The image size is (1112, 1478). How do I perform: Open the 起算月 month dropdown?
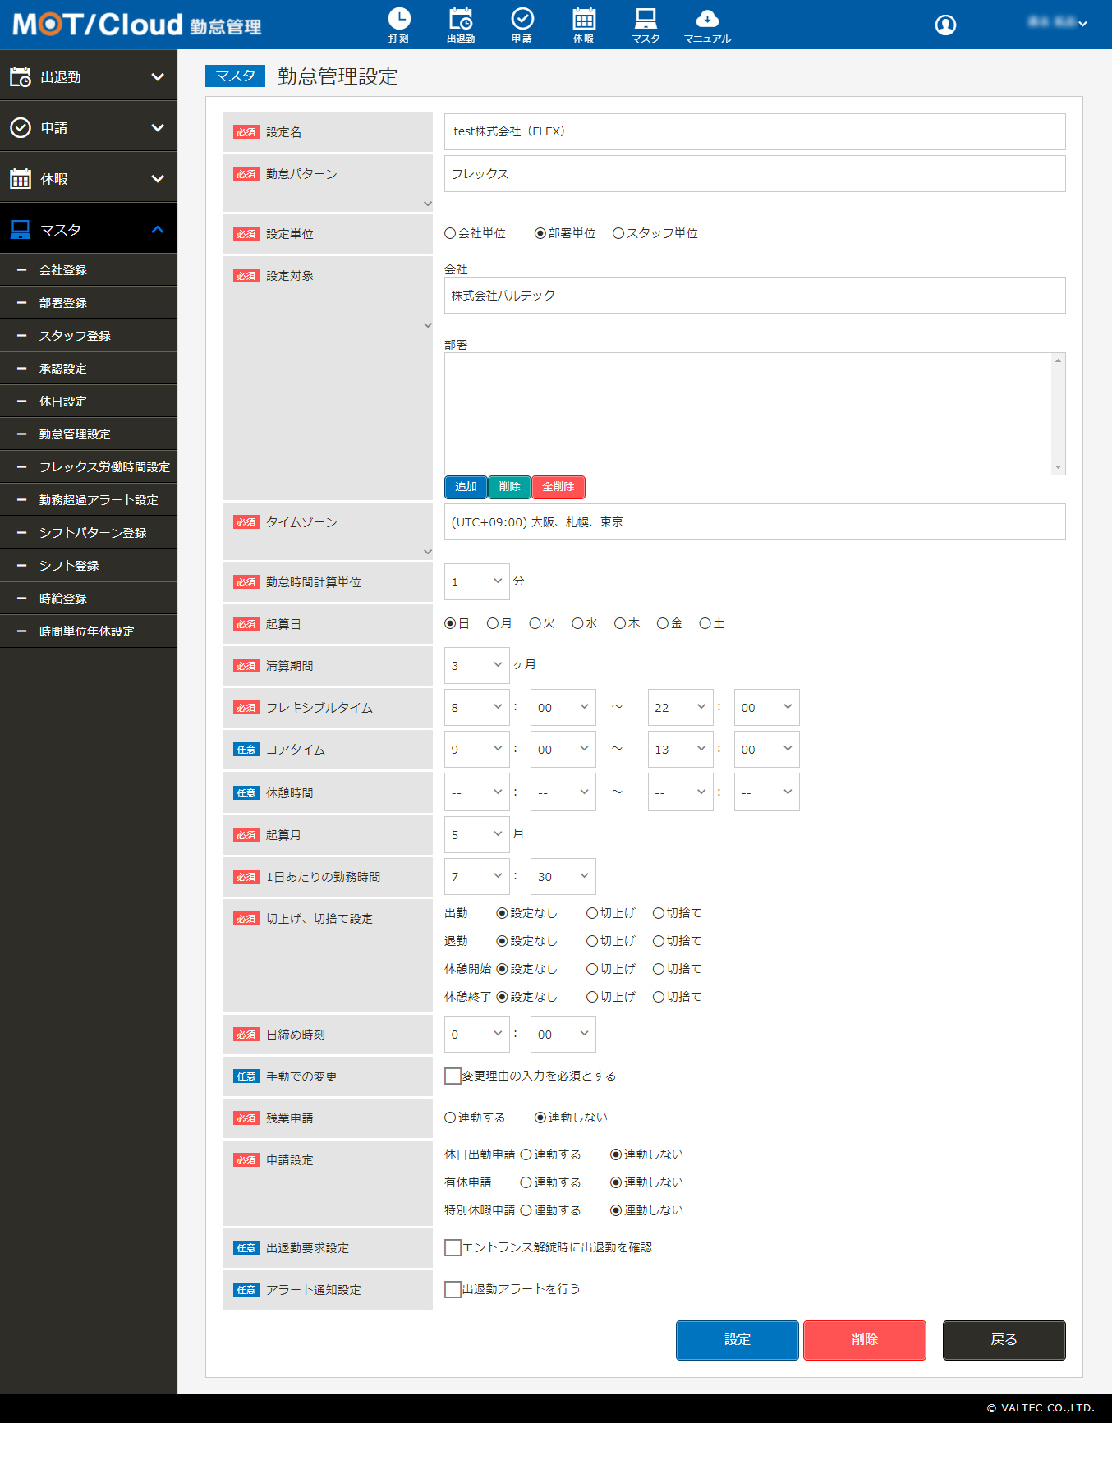pos(476,834)
